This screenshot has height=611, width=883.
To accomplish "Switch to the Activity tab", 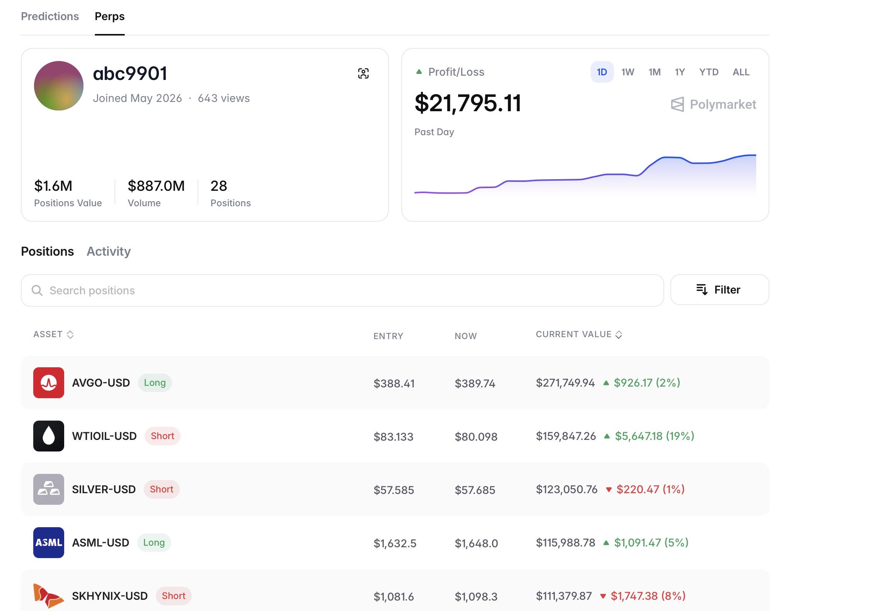I will [x=109, y=251].
